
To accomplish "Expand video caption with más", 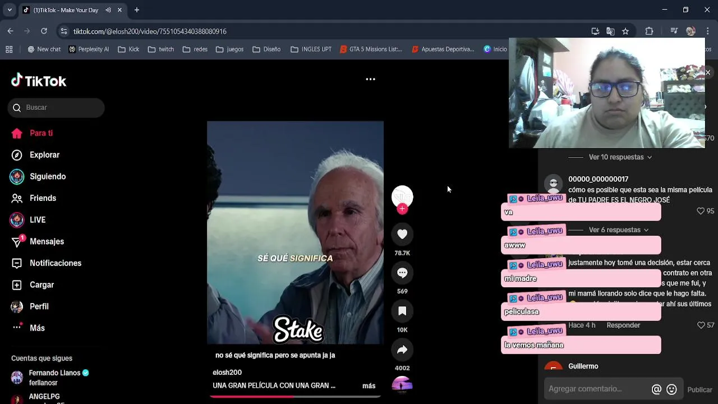I will (369, 385).
